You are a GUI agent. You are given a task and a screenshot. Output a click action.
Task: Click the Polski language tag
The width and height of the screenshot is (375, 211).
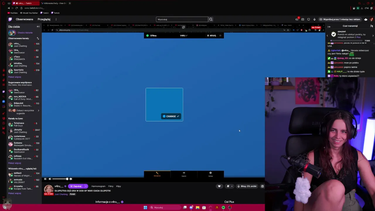[72, 194]
